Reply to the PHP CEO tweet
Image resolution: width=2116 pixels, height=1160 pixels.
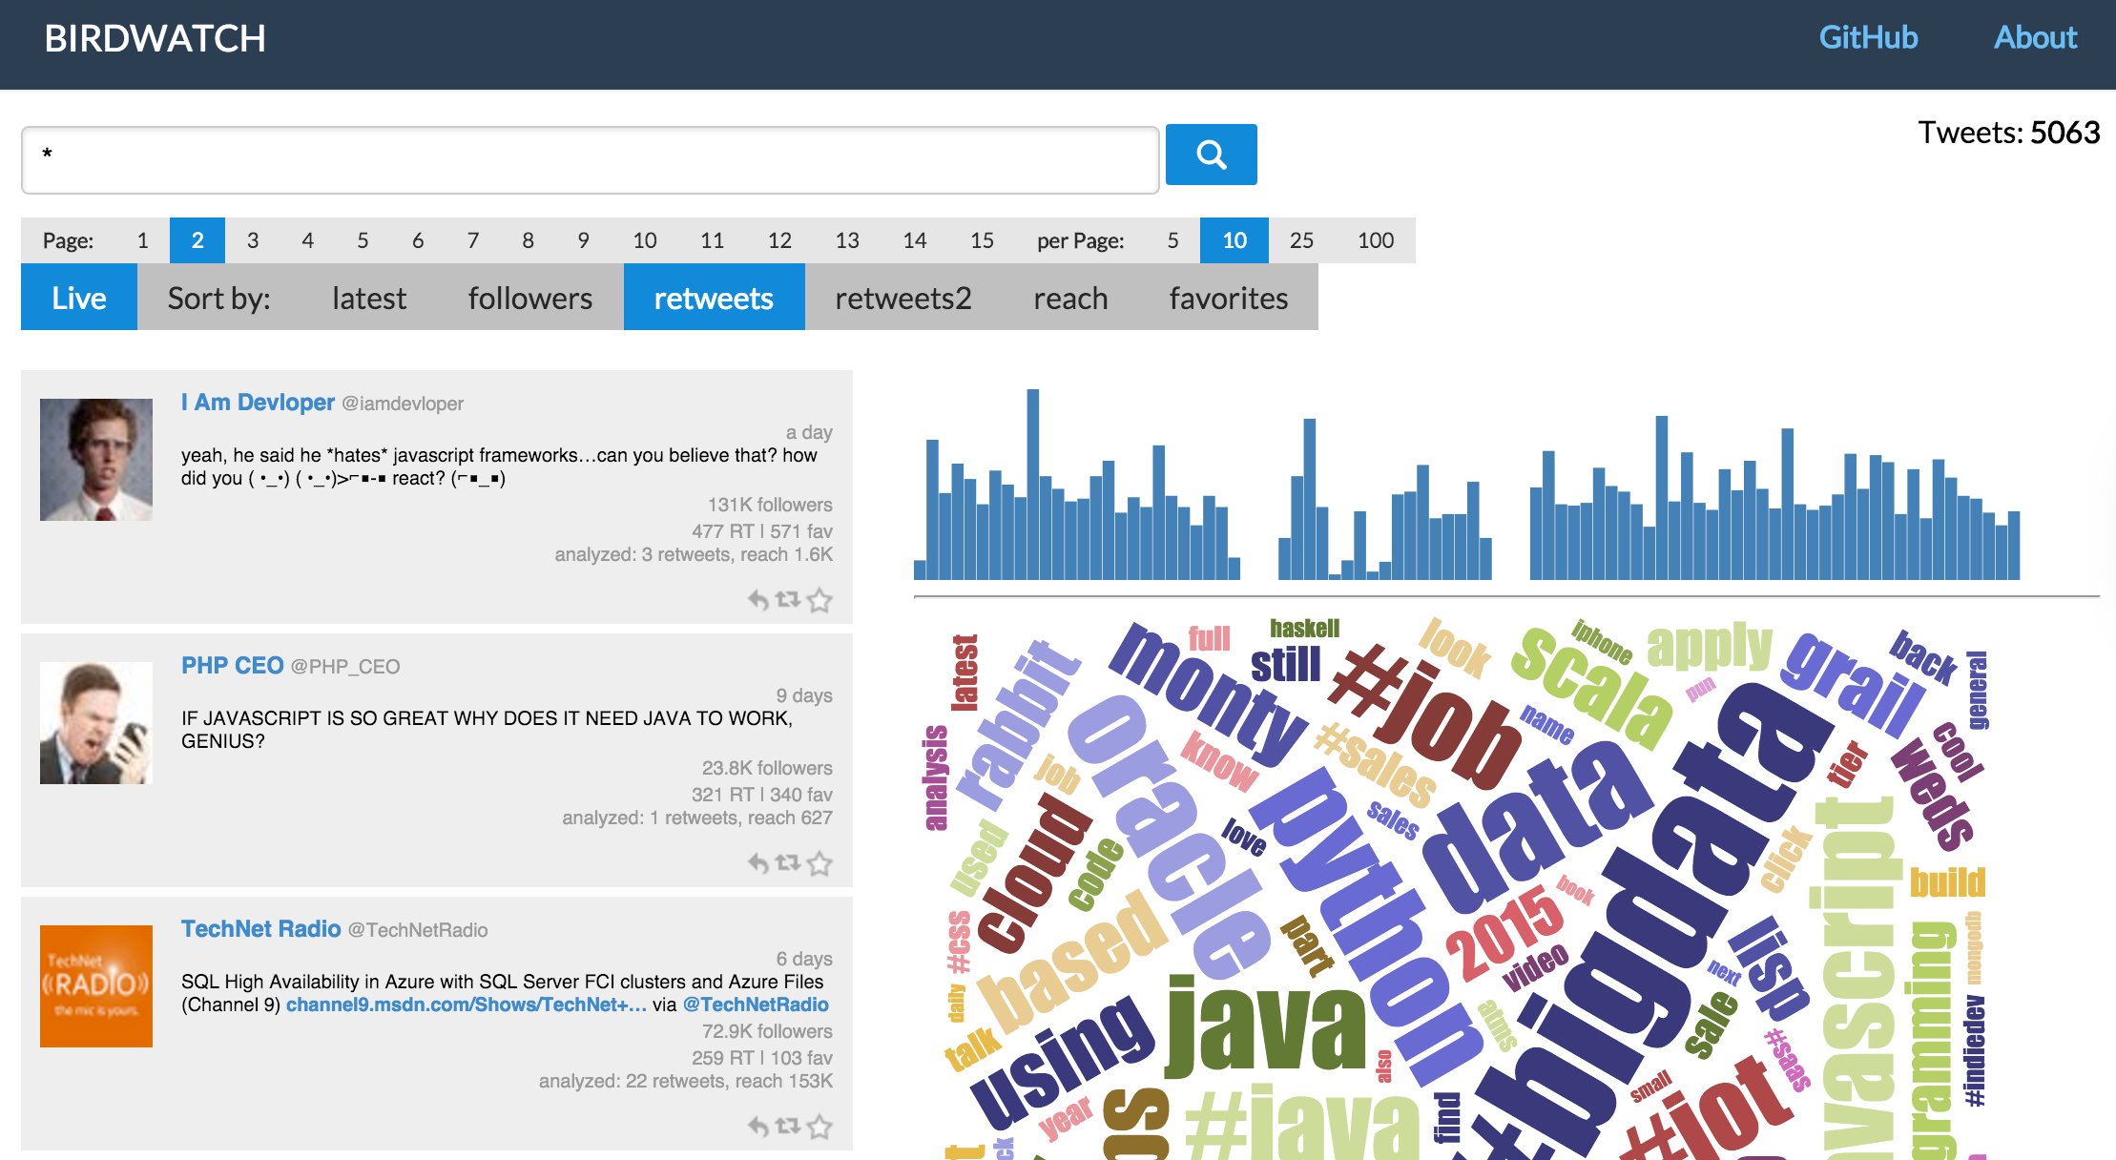point(757,863)
